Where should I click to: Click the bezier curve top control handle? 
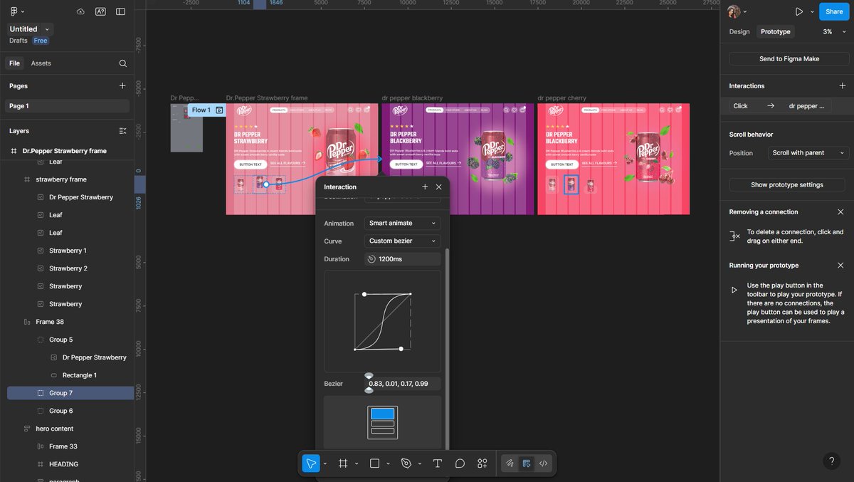click(364, 294)
